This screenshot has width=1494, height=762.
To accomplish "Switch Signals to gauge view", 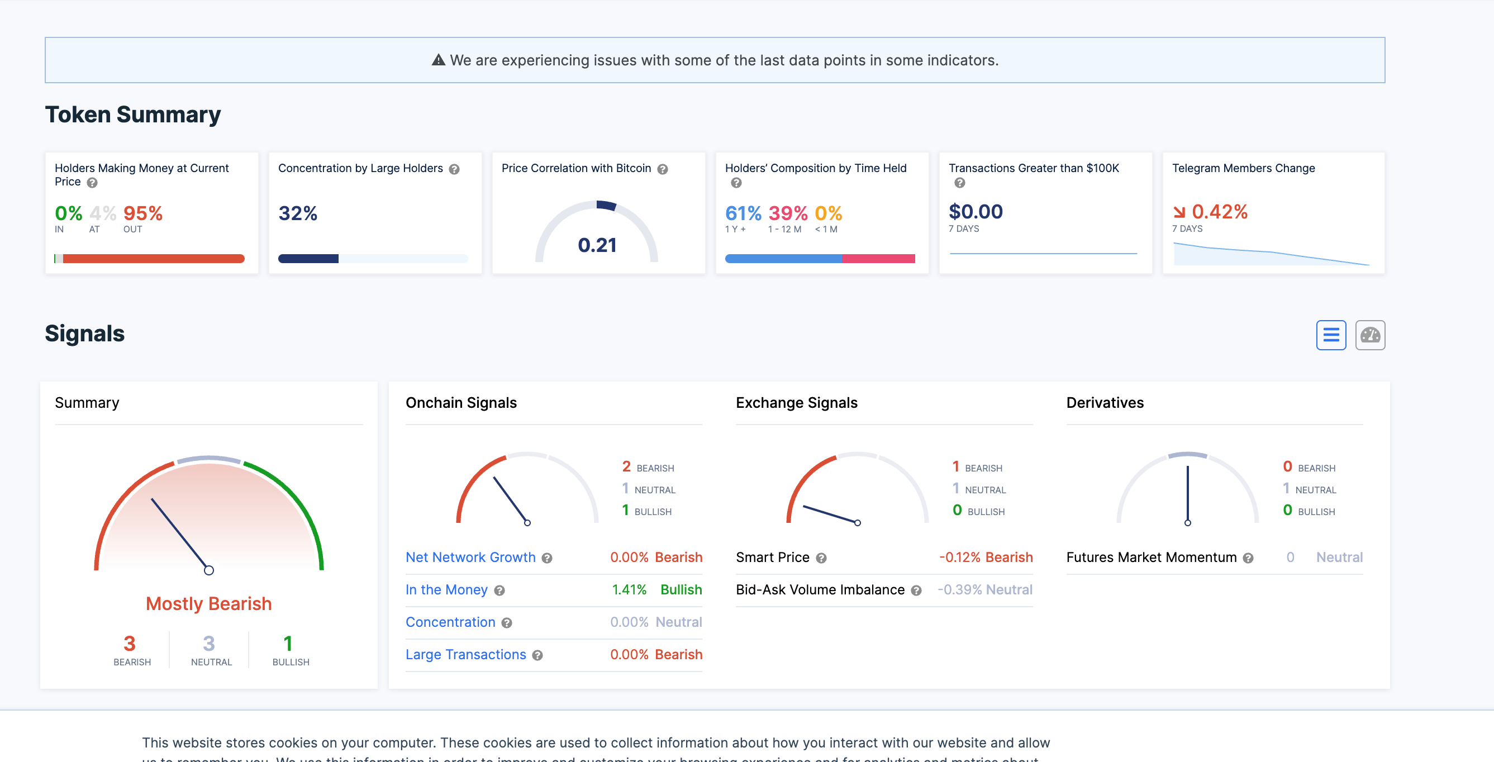I will point(1370,335).
